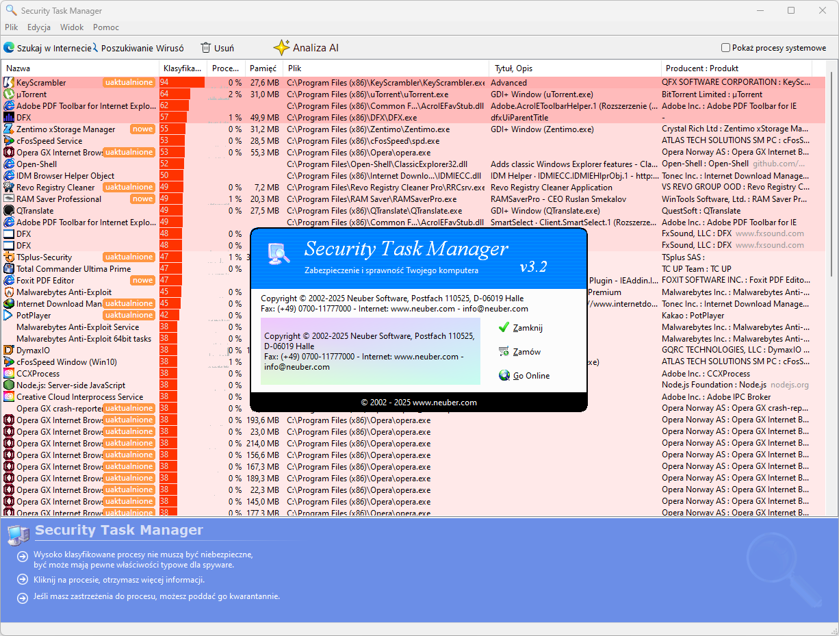Click the first arrow bullet in the info panel

click(23, 556)
